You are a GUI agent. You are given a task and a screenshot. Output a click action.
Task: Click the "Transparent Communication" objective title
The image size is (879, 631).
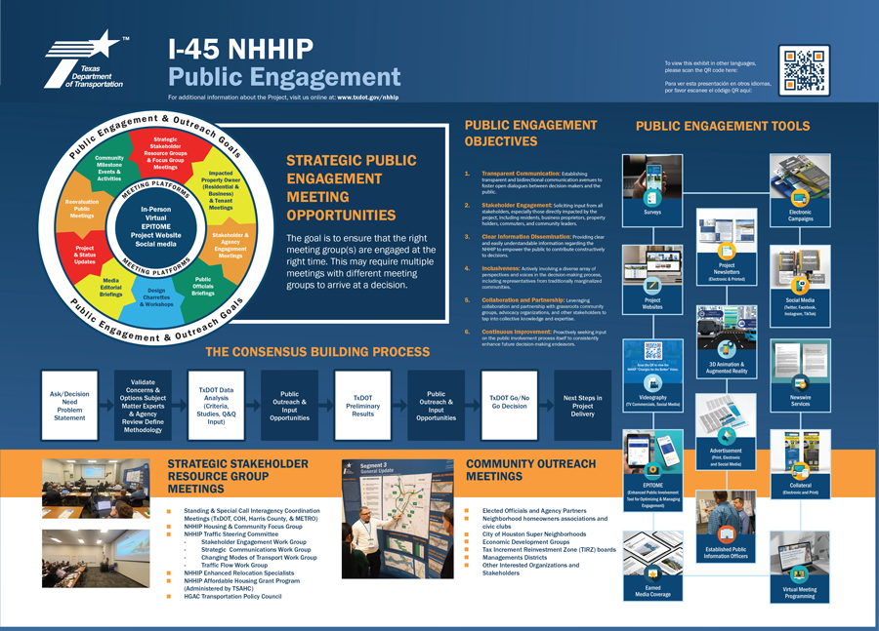[521, 174]
